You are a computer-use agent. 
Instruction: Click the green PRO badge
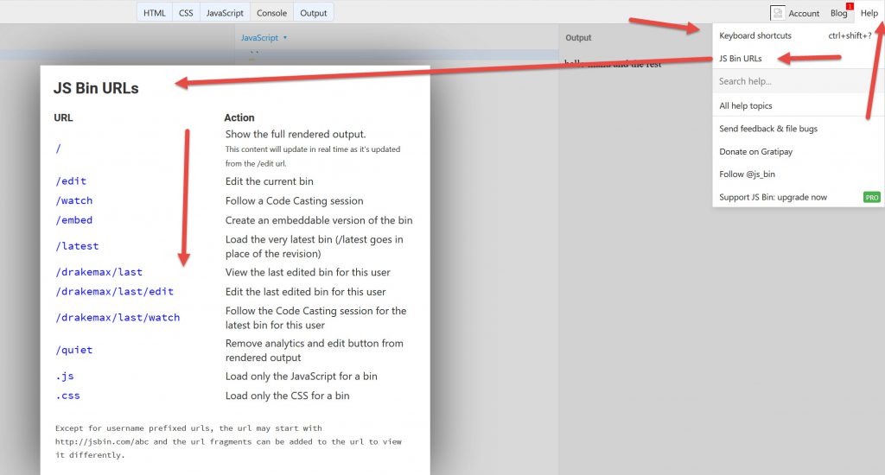click(x=872, y=198)
